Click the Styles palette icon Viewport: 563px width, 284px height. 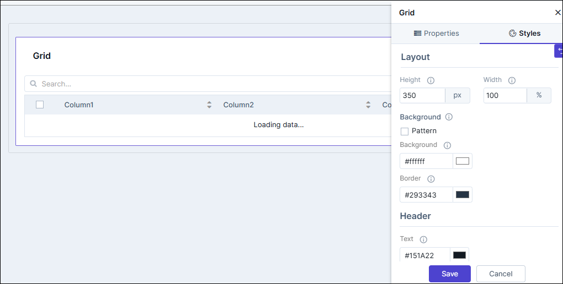click(512, 34)
